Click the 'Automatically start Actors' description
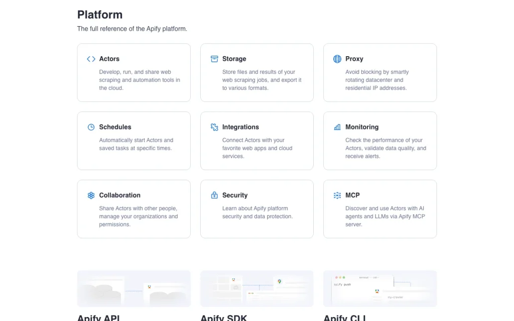 click(x=136, y=144)
